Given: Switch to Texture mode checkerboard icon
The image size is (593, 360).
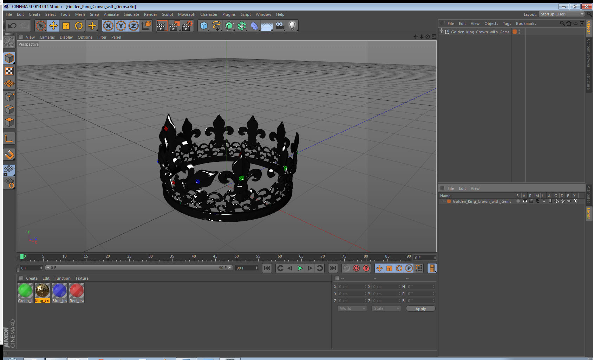Looking at the screenshot, I should [x=9, y=71].
